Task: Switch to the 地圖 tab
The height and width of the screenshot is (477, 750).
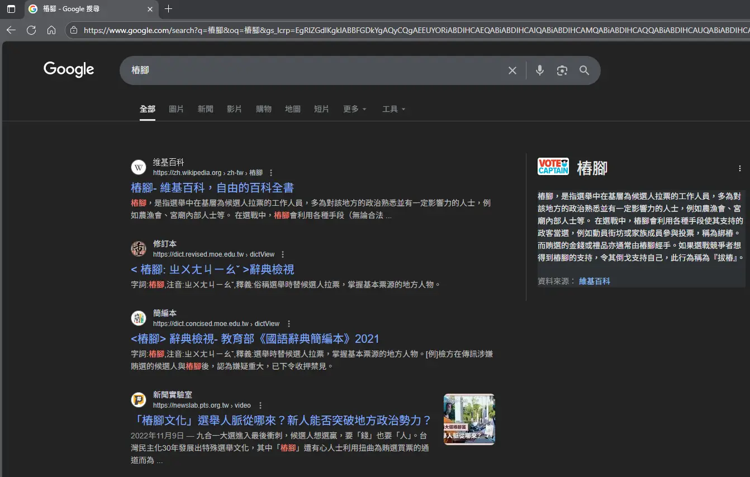Action: (293, 109)
